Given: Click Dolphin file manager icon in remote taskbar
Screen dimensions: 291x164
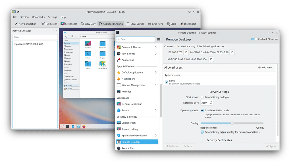Looking at the screenshot, I should [78, 126].
